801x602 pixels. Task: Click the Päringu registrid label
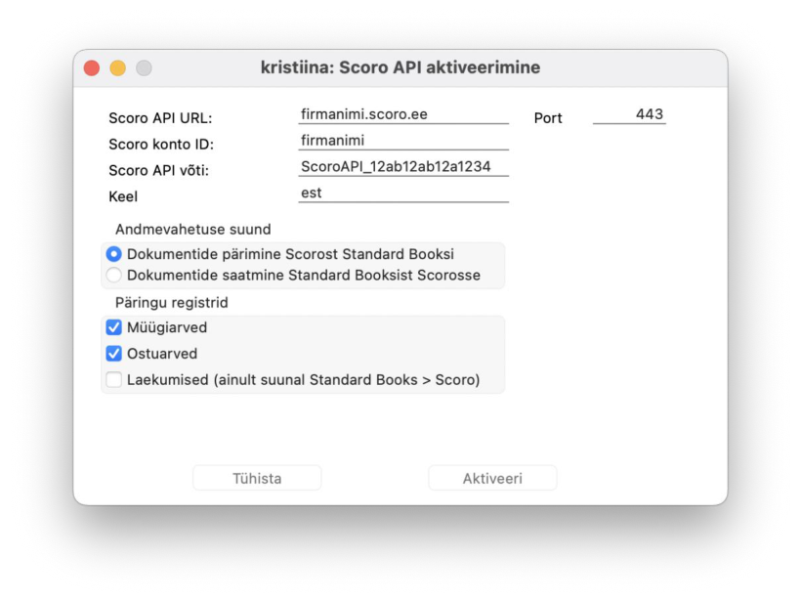[x=172, y=303]
